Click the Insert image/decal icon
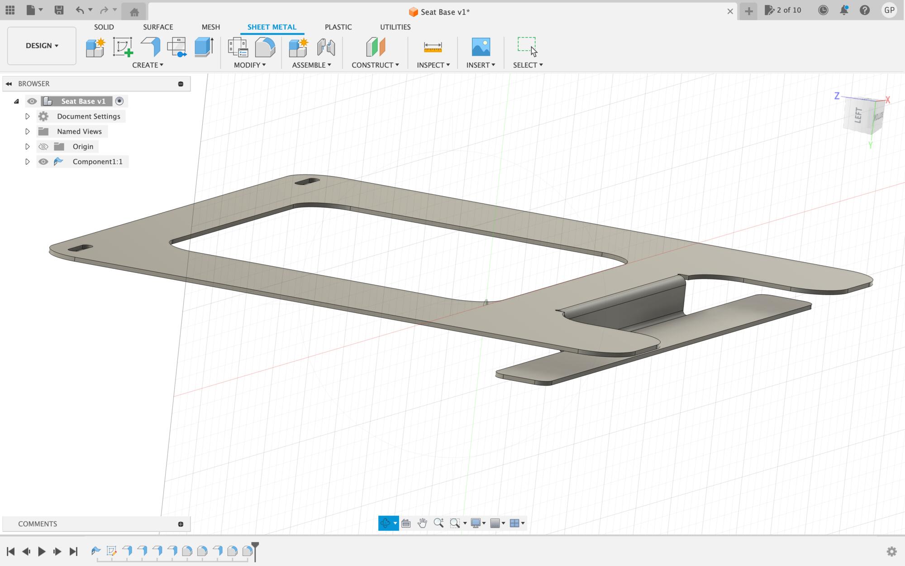Screen dimensions: 905x566 [481, 47]
